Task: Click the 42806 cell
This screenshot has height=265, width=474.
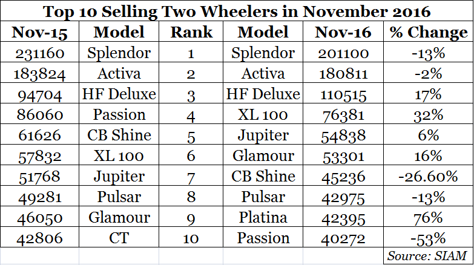Action: 40,238
